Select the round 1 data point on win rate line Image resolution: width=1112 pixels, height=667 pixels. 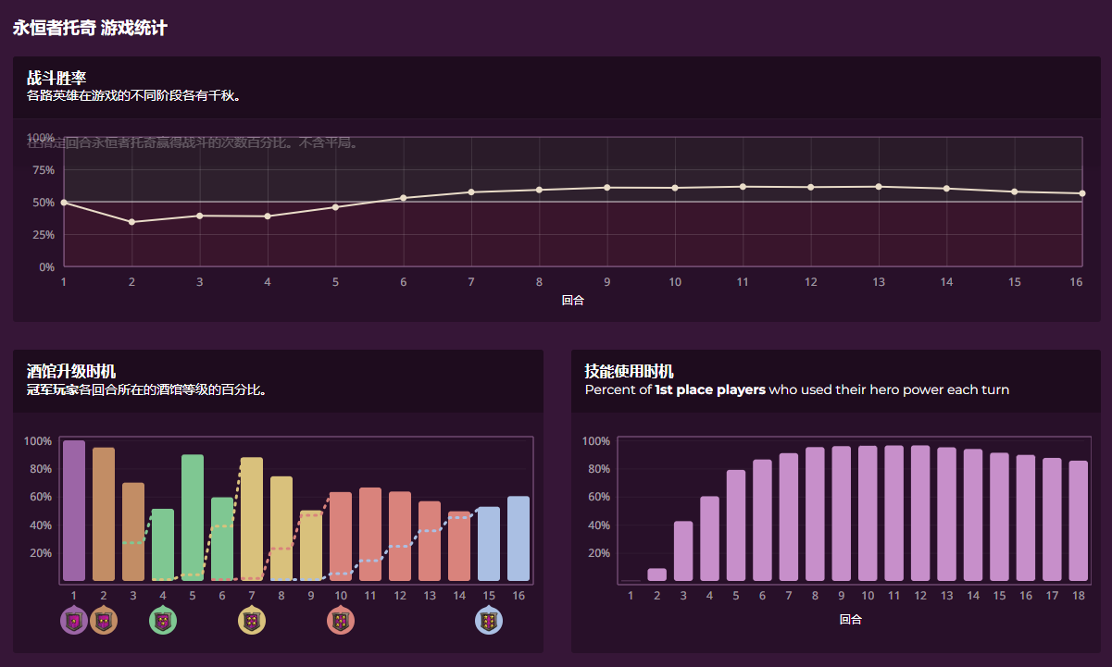tap(64, 202)
